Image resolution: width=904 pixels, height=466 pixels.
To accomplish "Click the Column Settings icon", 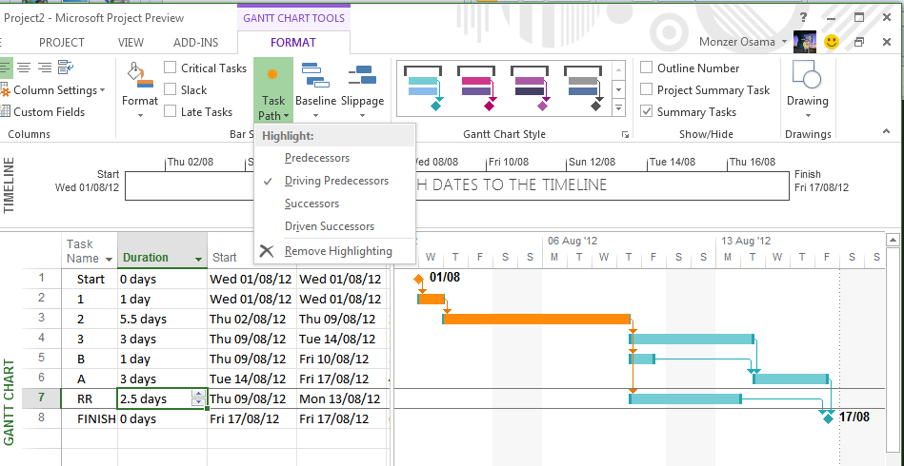I will [6, 90].
